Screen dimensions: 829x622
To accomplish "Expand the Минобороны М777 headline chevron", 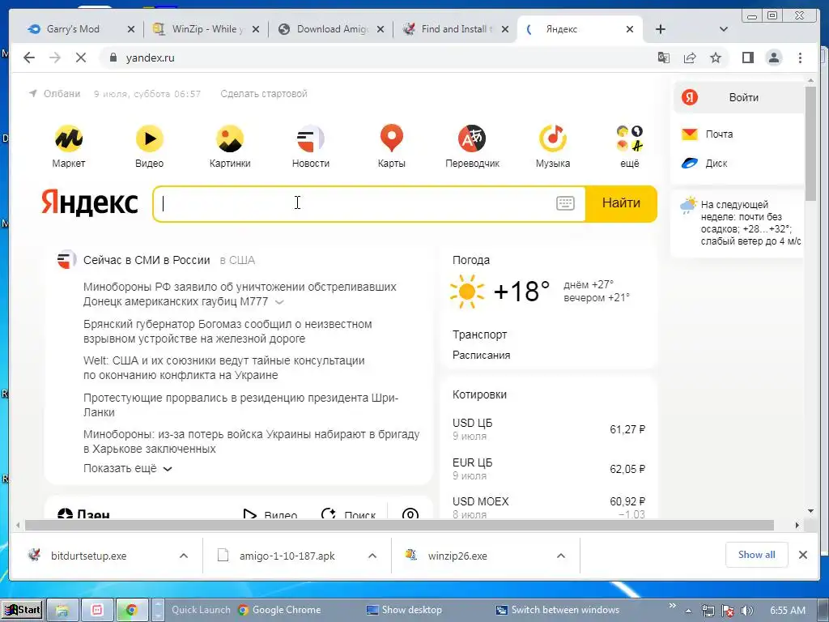I will (x=279, y=302).
